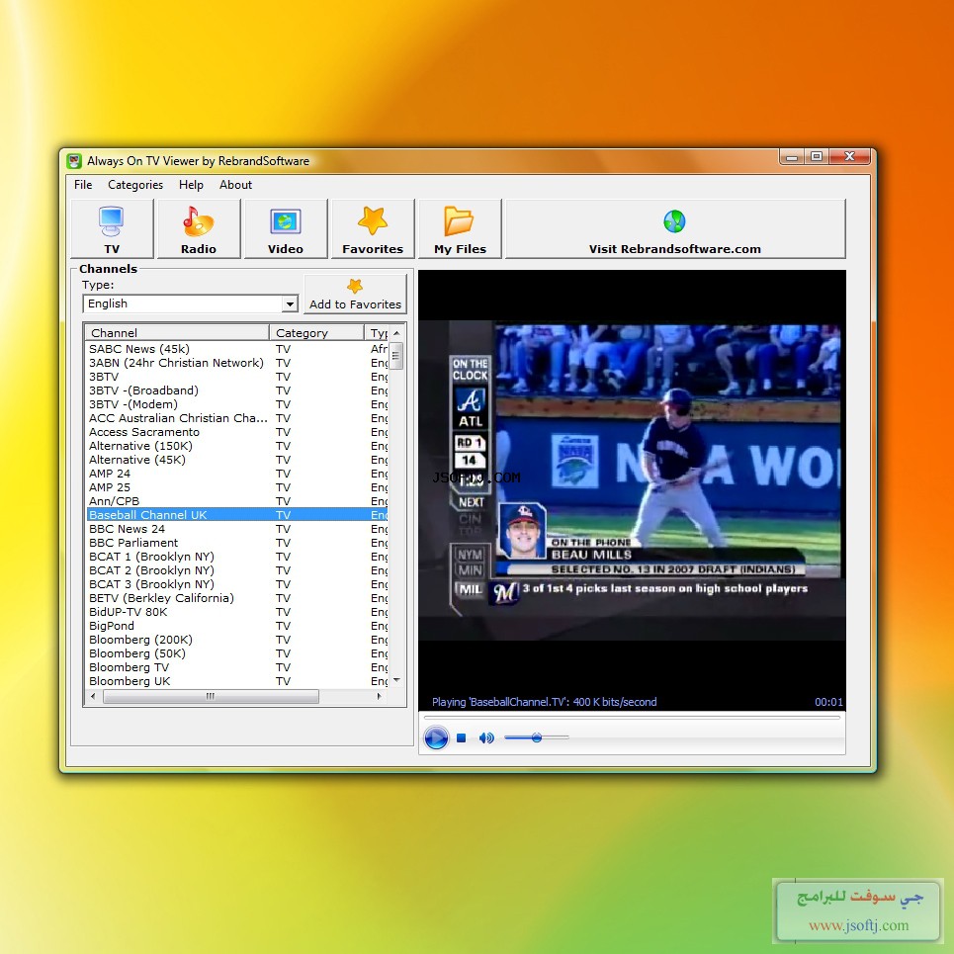Screen dimensions: 954x954
Task: Open the TV channels section
Action: point(112,228)
